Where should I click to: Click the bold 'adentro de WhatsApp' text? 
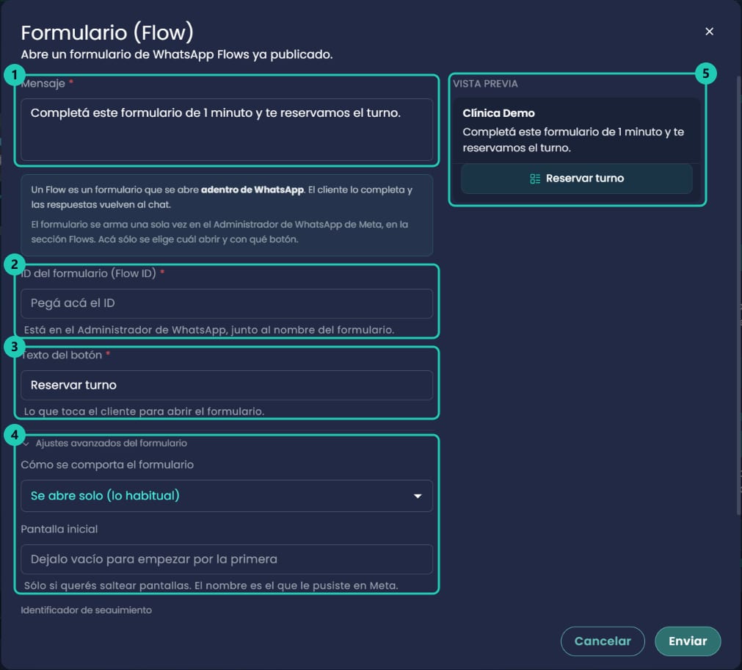click(x=252, y=190)
